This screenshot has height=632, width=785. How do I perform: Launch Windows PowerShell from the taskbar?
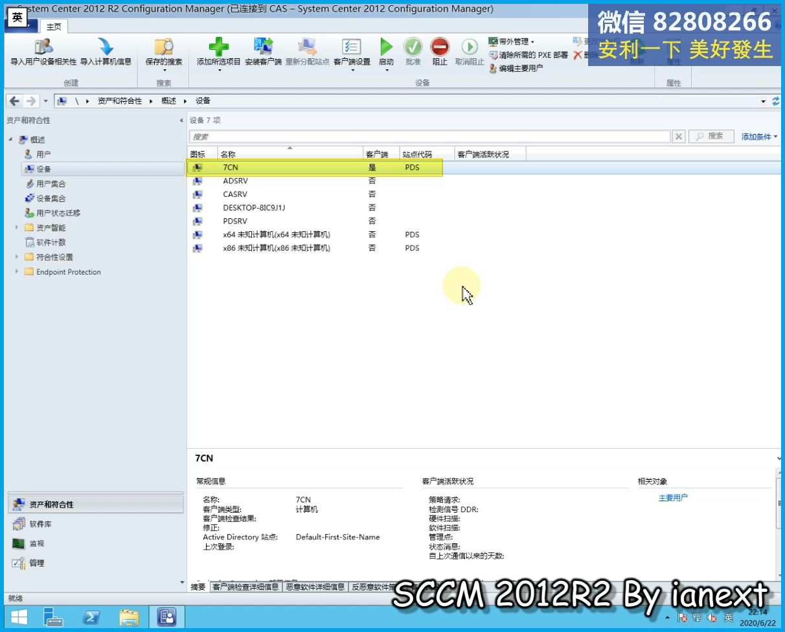[91, 616]
